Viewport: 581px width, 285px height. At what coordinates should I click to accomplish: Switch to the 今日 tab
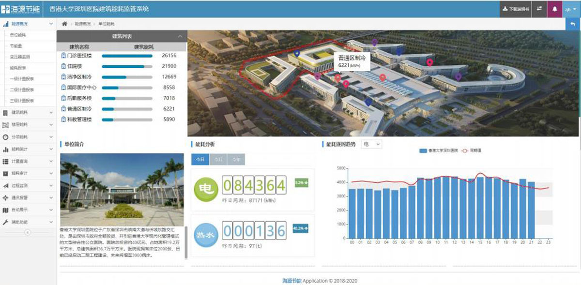[200, 159]
